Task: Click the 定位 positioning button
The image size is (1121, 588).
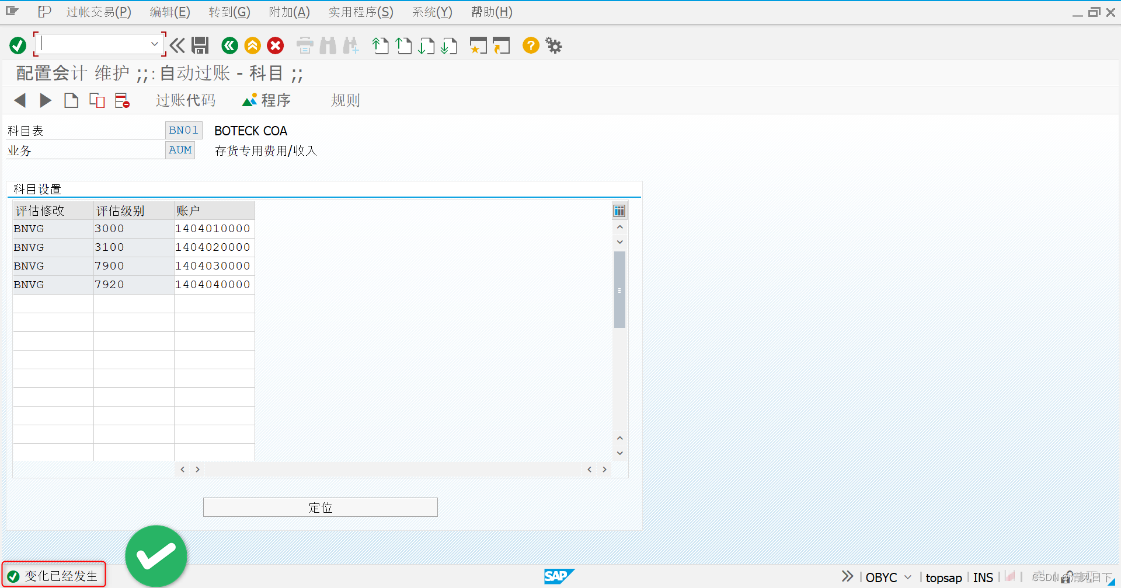Action: (320, 507)
